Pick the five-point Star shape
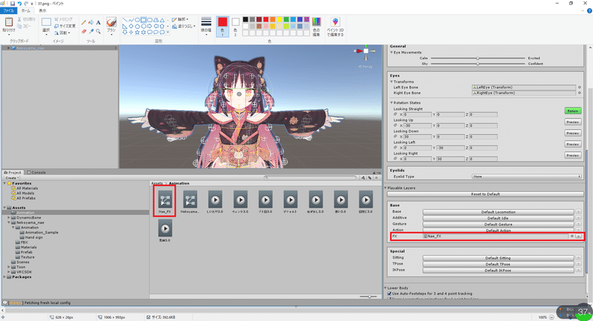This screenshot has height=321, width=593. (137, 33)
